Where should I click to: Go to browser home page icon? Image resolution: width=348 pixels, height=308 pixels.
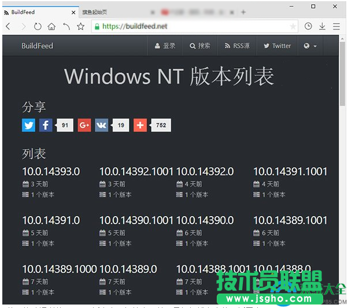tap(51, 27)
